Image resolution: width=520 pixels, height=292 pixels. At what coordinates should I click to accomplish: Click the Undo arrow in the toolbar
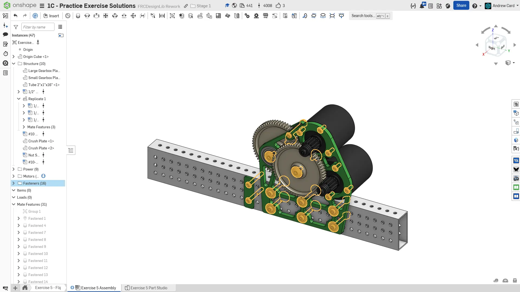click(x=15, y=16)
